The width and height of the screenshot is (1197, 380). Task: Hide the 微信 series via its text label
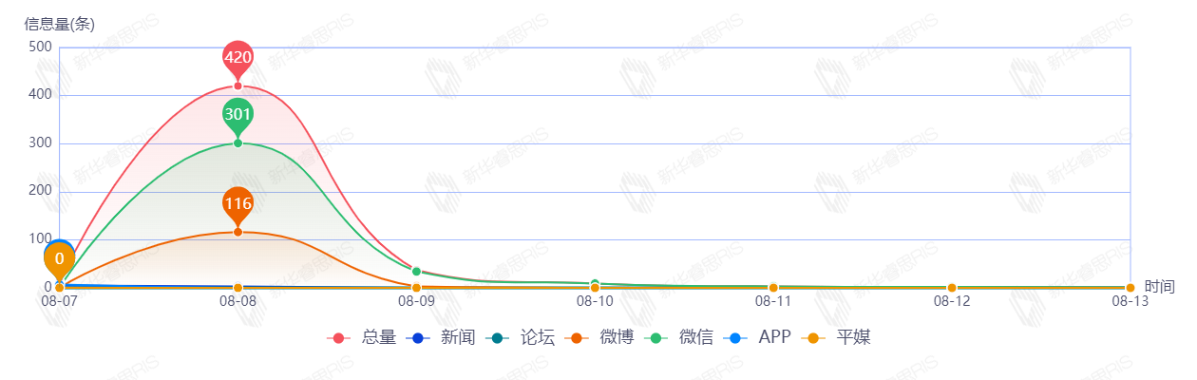[x=695, y=337]
